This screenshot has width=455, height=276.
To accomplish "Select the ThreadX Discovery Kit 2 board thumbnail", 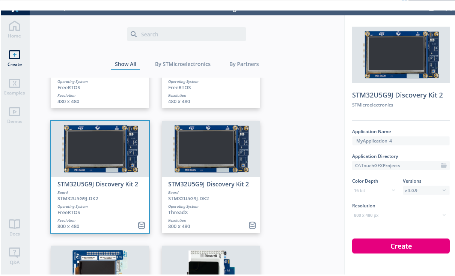I will (211, 148).
